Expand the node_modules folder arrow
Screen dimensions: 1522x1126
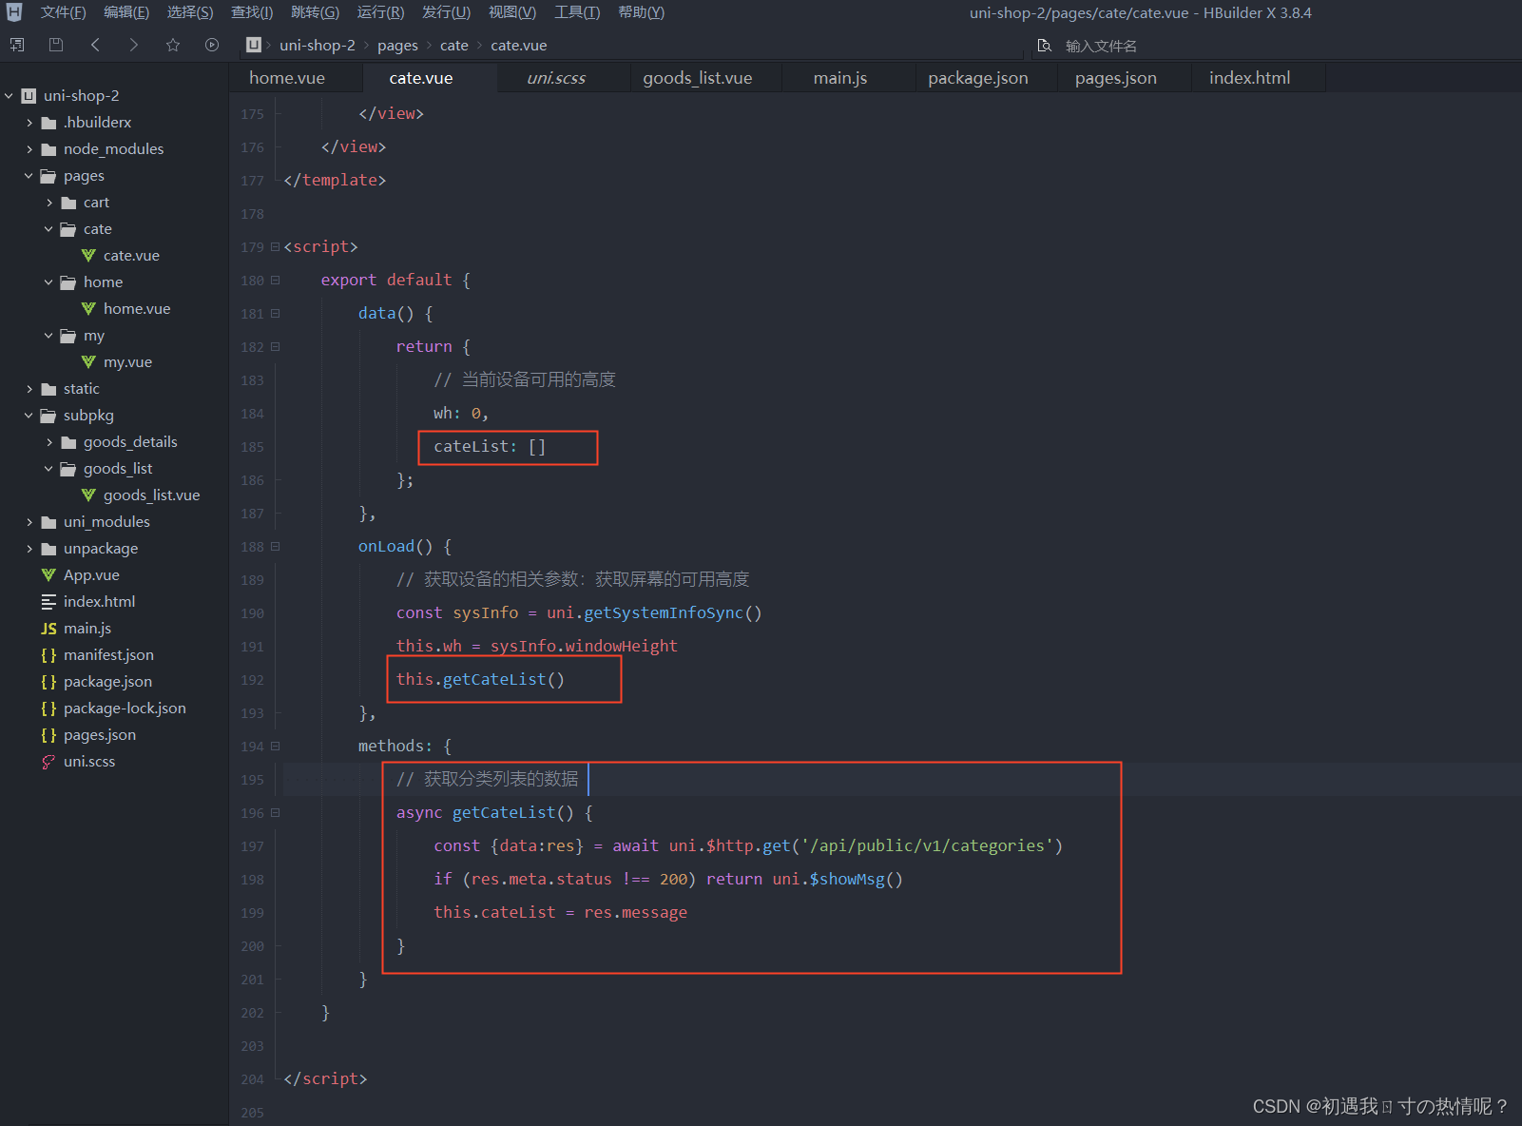click(x=29, y=148)
